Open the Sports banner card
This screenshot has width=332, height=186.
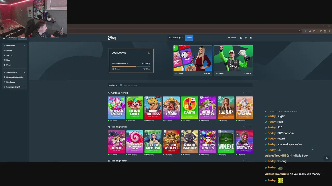point(233,60)
